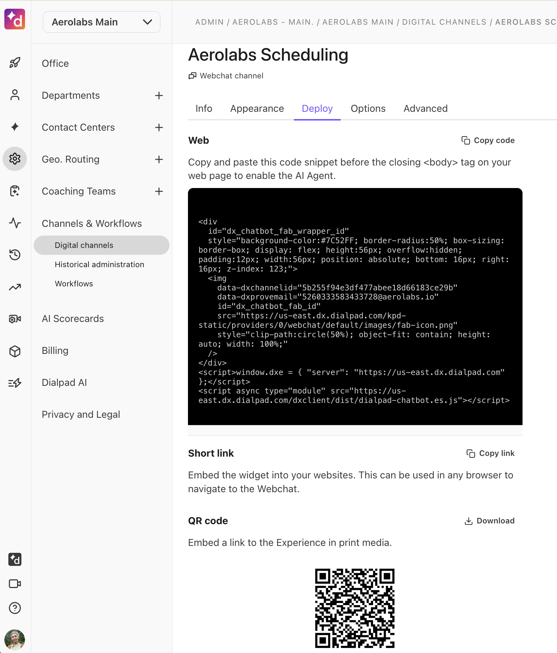Click the Download QR code label
This screenshot has width=557, height=653.
point(495,521)
